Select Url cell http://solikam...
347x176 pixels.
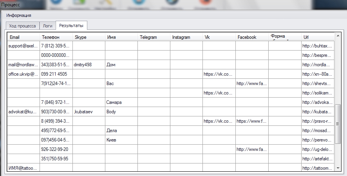318,93
